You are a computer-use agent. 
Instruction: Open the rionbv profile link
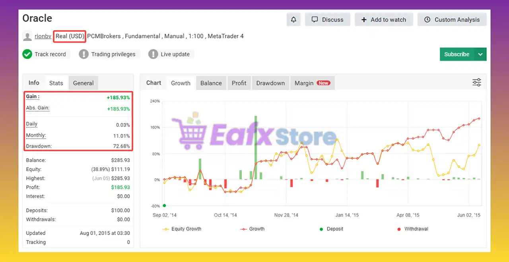(x=43, y=36)
